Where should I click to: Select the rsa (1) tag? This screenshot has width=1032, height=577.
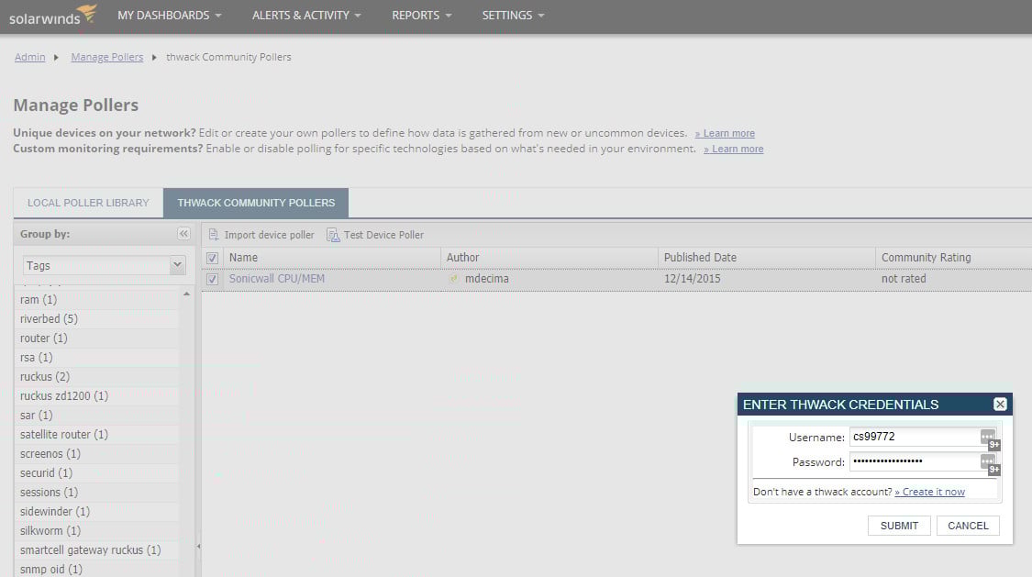(96, 357)
